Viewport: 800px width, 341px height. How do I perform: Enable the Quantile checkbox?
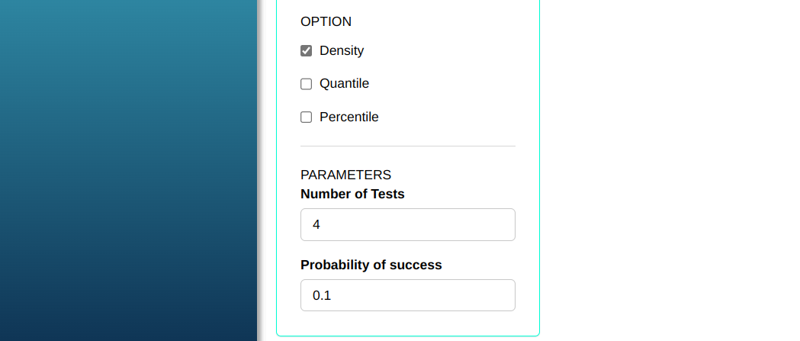[307, 84]
